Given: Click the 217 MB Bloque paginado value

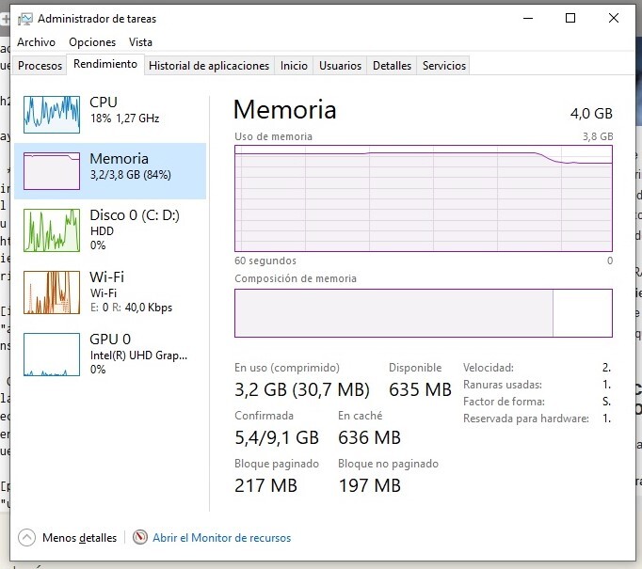Looking at the screenshot, I should pyautogui.click(x=265, y=485).
